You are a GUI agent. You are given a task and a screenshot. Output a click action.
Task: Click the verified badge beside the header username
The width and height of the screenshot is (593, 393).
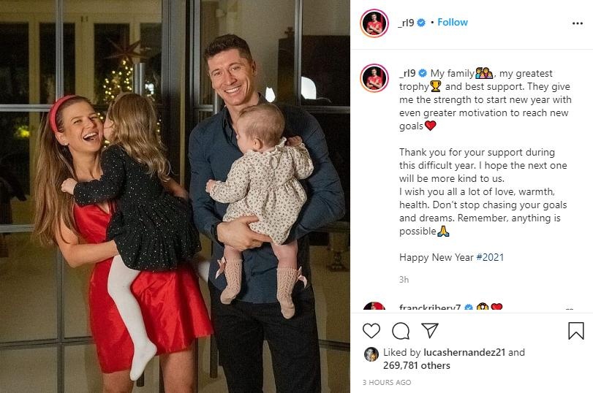421,23
